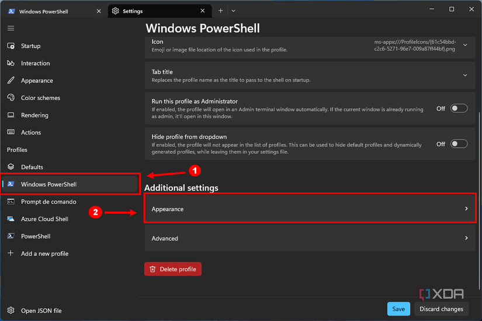The image size is (482, 321).
Task: Open Startup settings icon in sidebar
Action: tap(11, 46)
